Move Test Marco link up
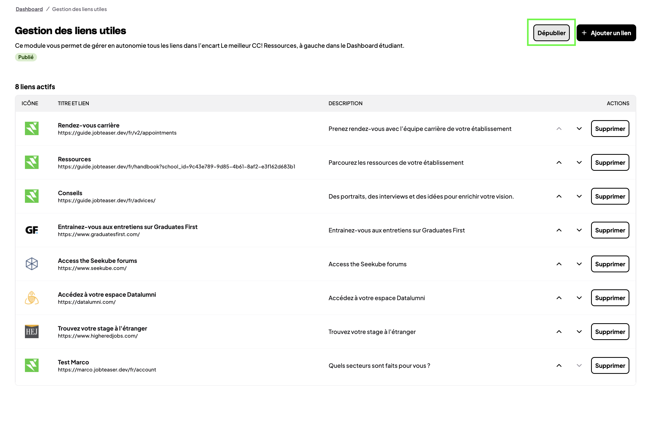Screen dimensions: 653x425 click(x=559, y=365)
